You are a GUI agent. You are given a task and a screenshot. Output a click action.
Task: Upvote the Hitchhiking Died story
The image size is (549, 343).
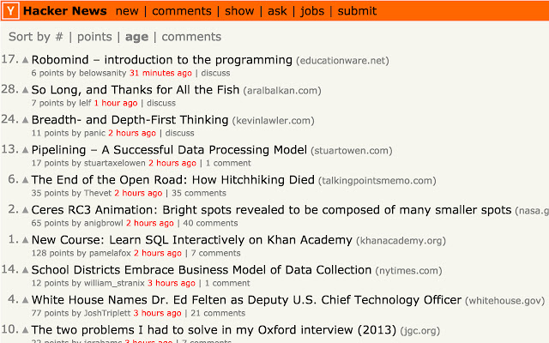pos(25,181)
